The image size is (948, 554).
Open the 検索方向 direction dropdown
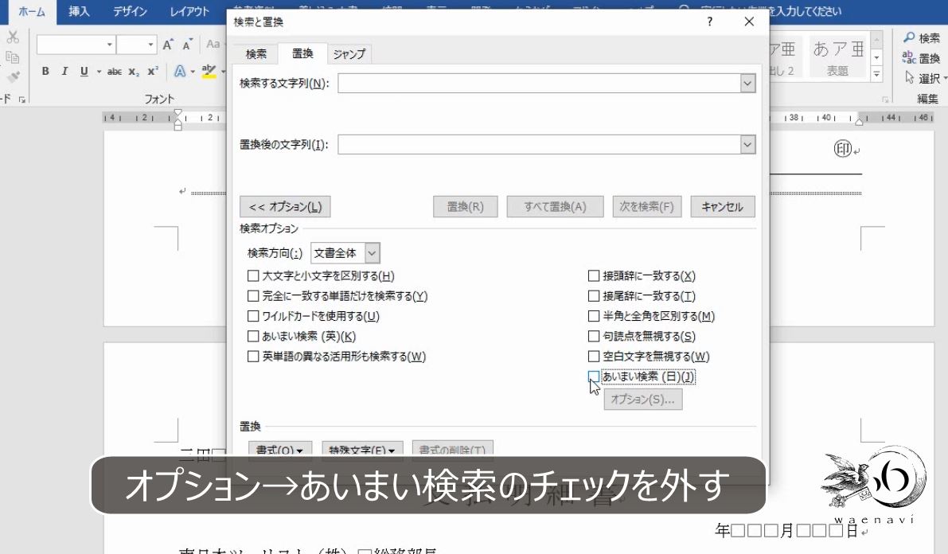371,252
